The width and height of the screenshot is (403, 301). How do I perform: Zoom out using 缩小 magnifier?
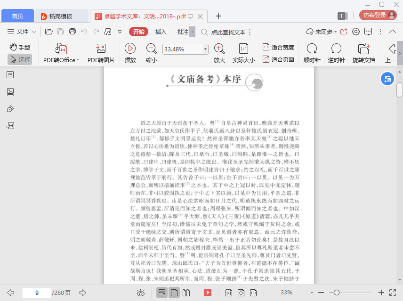click(152, 53)
